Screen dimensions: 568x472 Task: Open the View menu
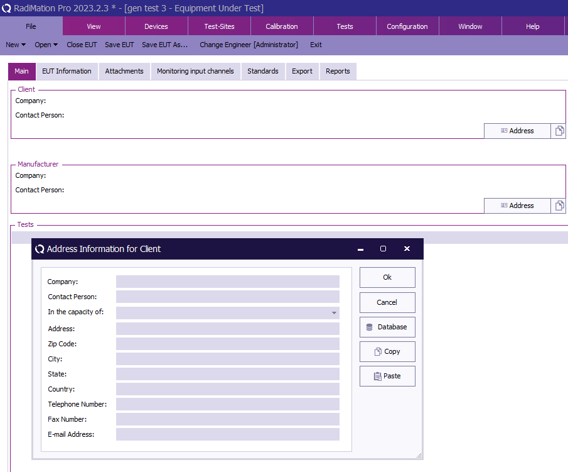(94, 26)
